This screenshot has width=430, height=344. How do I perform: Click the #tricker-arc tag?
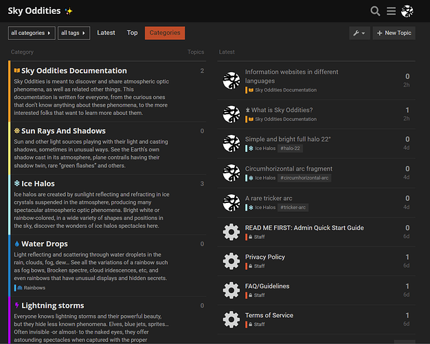pyautogui.click(x=293, y=208)
